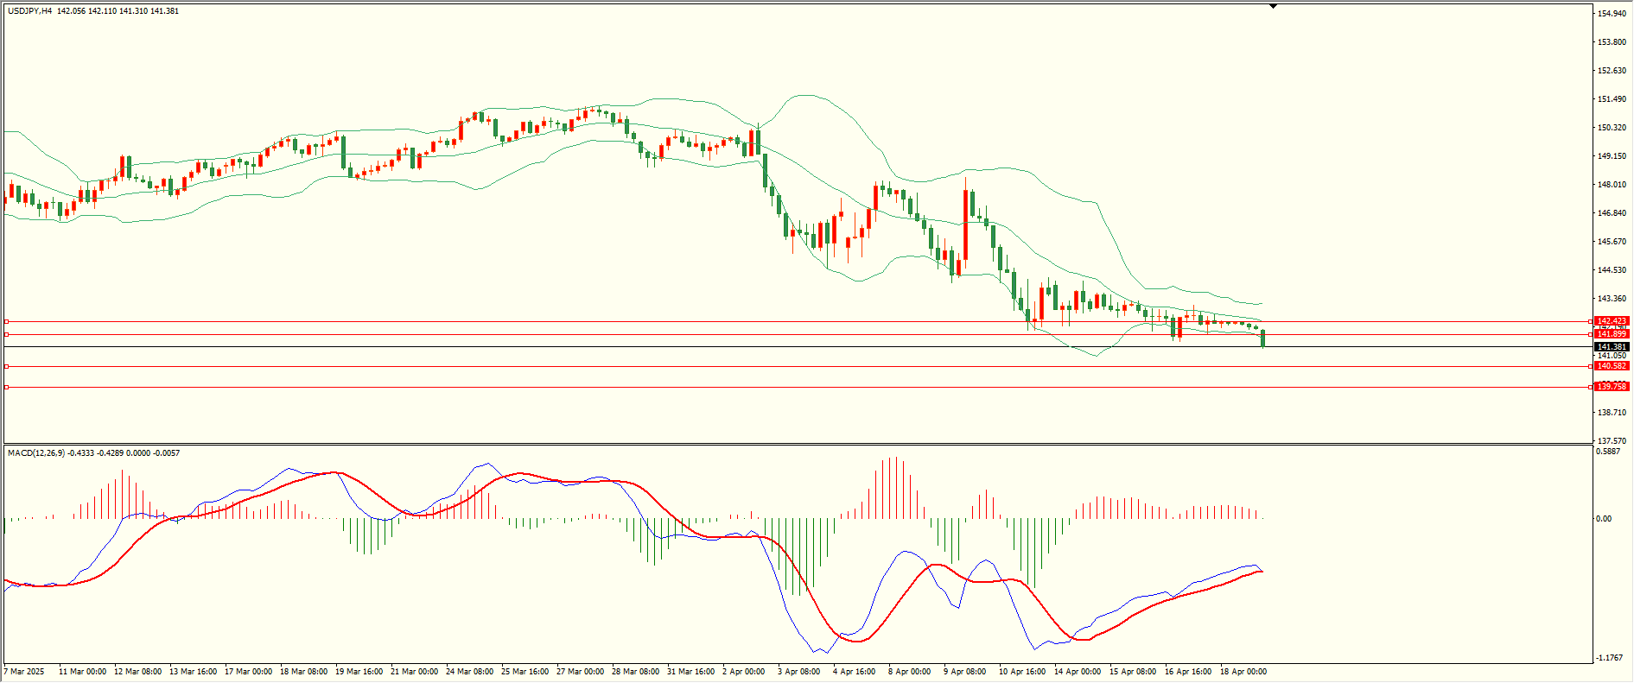
Task: Click the 31 Mar 16:00 time label
Action: (690, 672)
